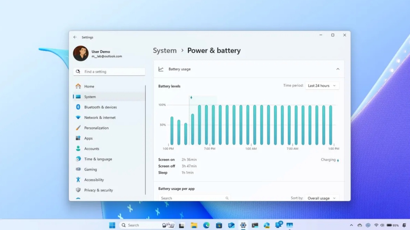Viewport: 410px width, 230px height.
Task: Open the taskbar icon with 18 badge
Action: tap(278, 225)
